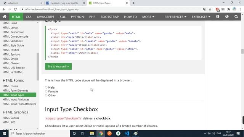Click the Input Type Checkbox heading
The height and width of the screenshot is (137, 244).
(x=71, y=109)
